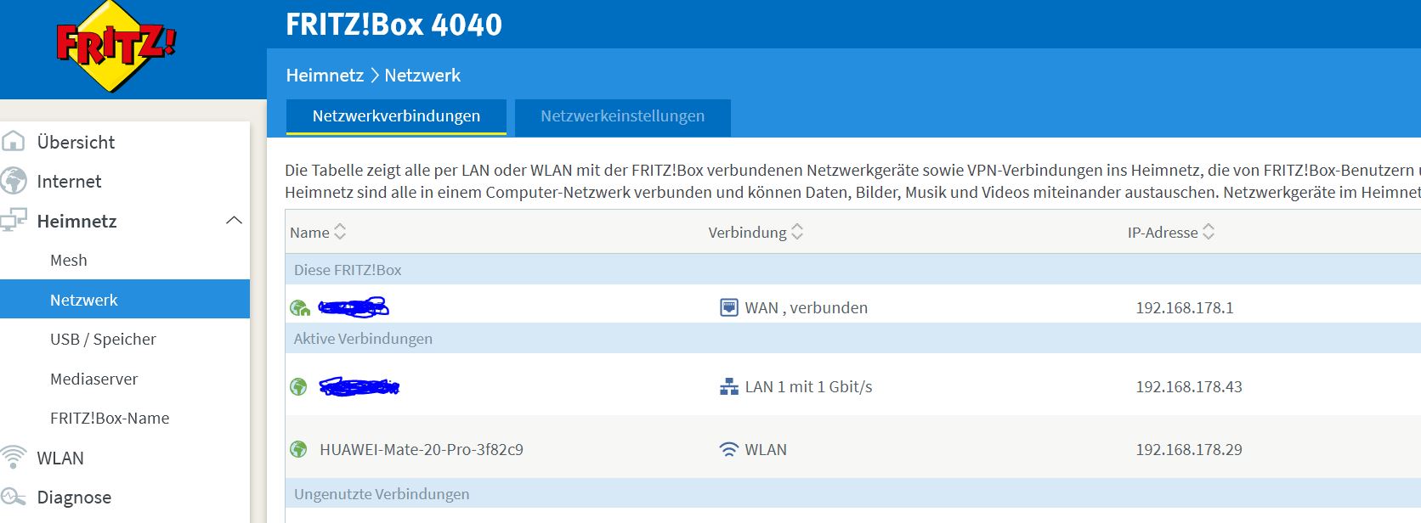The image size is (1421, 523).
Task: Click IP address 192.168.178.1
Action: (1185, 307)
